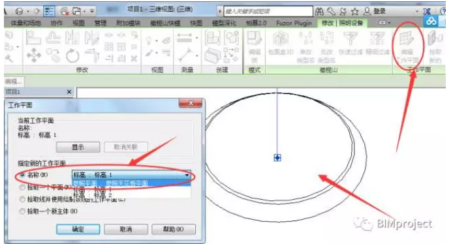Image resolution: width=453 pixels, height=244 pixels.
Task: Select the Align tool icon
Action: (33, 38)
